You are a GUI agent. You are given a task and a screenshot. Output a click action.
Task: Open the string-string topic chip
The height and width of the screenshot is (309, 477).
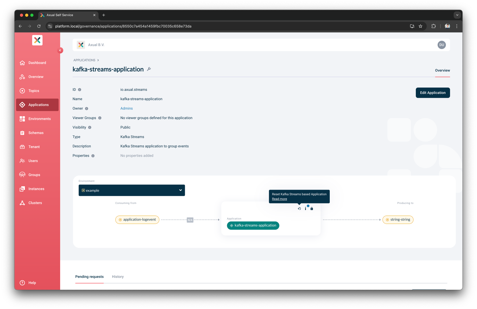398,220
